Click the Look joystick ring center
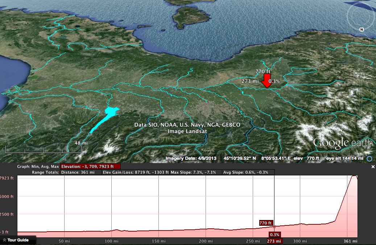The height and width of the screenshot is (245, 376). pos(361,14)
